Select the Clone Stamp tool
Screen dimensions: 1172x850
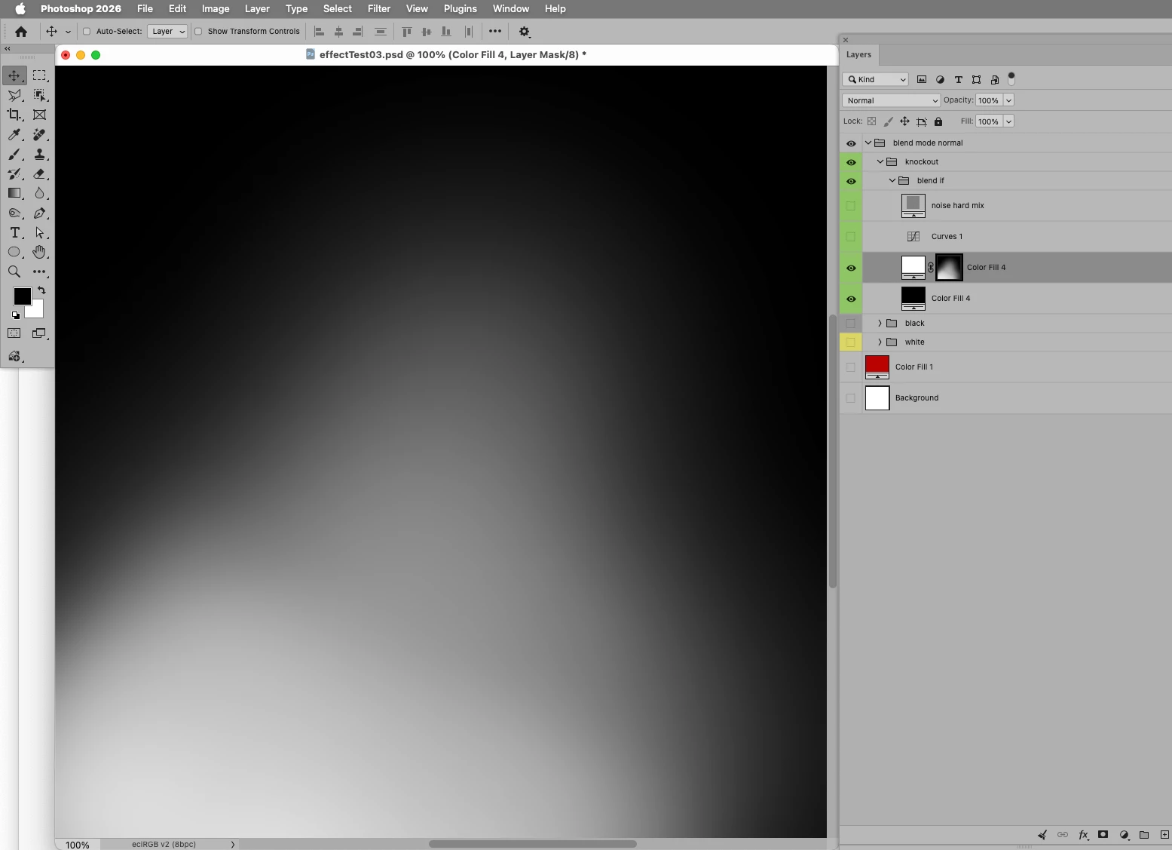39,154
